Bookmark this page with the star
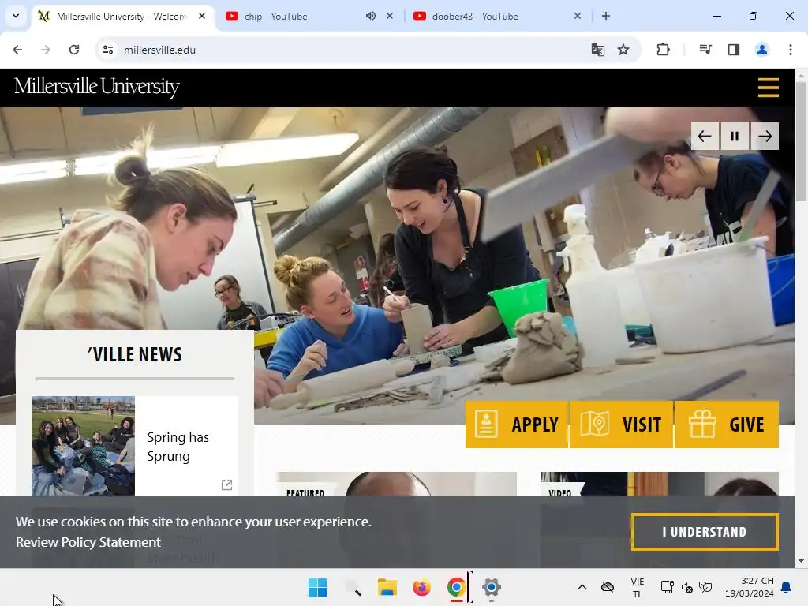 coord(623,50)
